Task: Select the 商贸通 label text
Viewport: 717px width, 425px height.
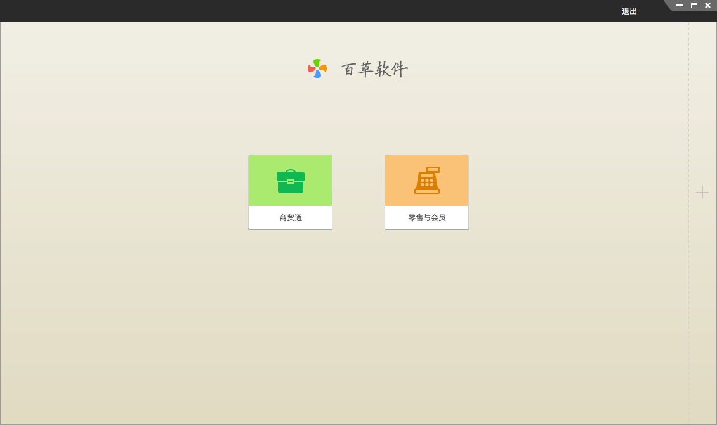Action: [x=291, y=218]
